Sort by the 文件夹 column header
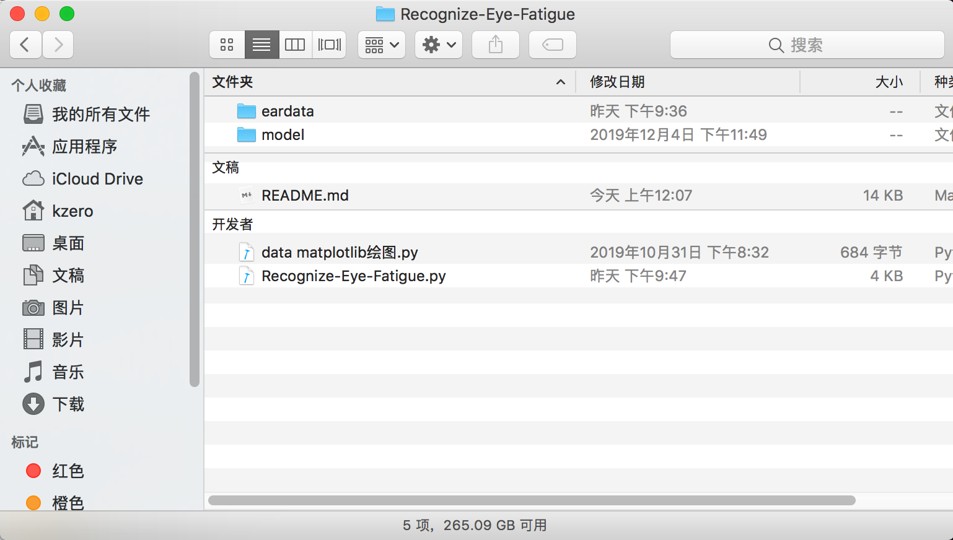This screenshot has width=953, height=540. [x=390, y=82]
